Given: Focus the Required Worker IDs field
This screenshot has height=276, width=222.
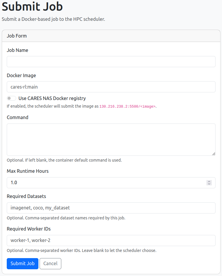Looking at the screenshot, I should coord(111,241).
